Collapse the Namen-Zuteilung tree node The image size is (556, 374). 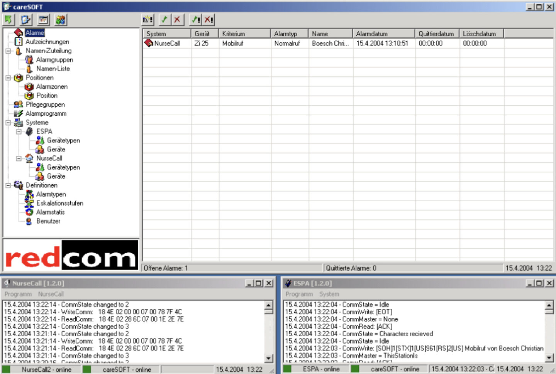8,51
